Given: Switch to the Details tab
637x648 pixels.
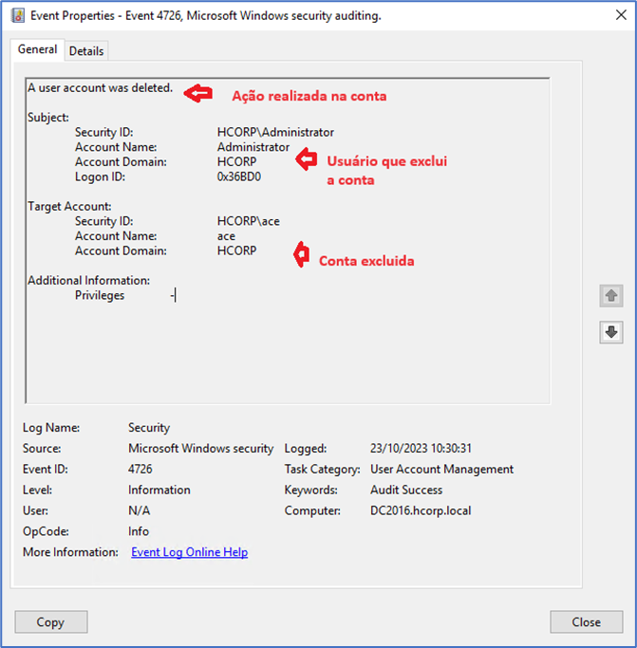Looking at the screenshot, I should tap(86, 51).
